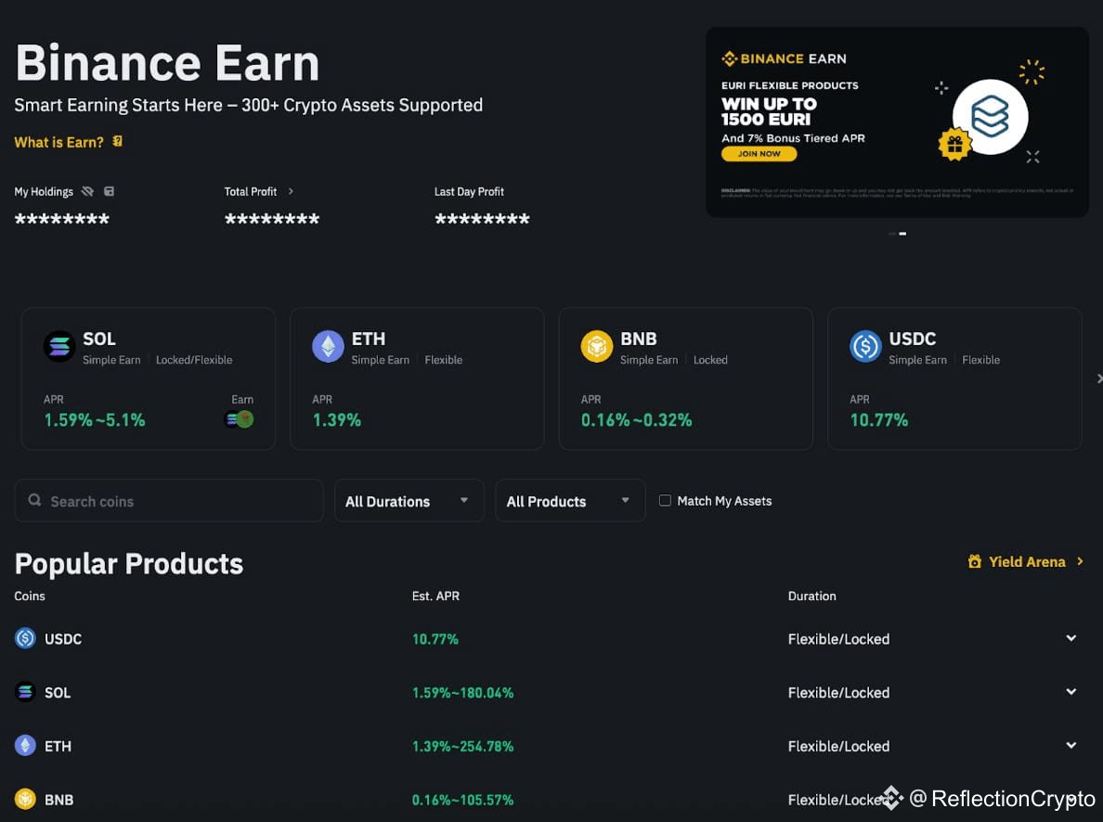Click the What is Earn? link

[x=58, y=142]
